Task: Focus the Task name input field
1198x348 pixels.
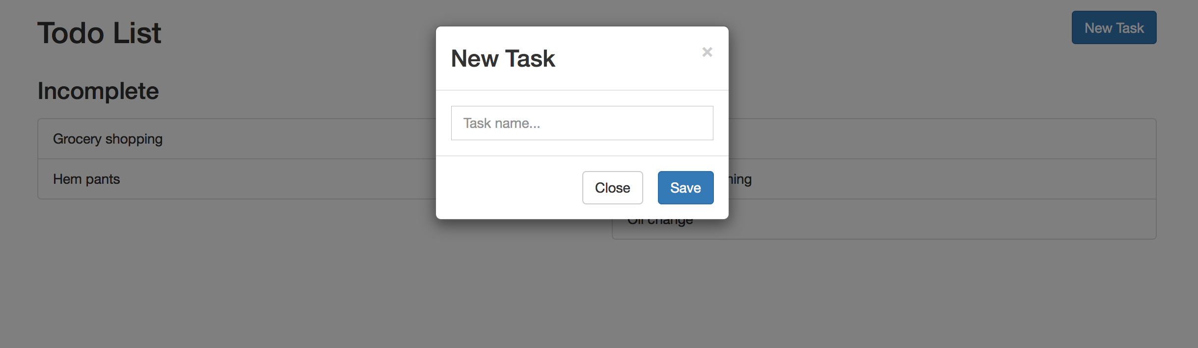Action: pos(582,123)
